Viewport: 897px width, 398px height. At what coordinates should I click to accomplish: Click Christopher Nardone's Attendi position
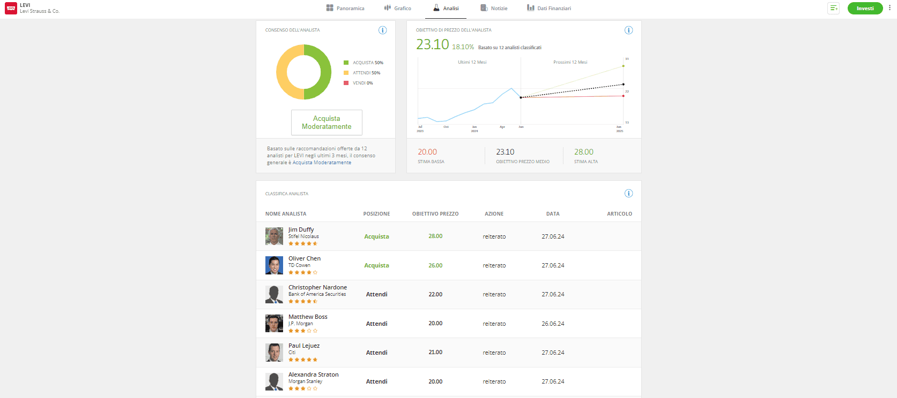[377, 294]
